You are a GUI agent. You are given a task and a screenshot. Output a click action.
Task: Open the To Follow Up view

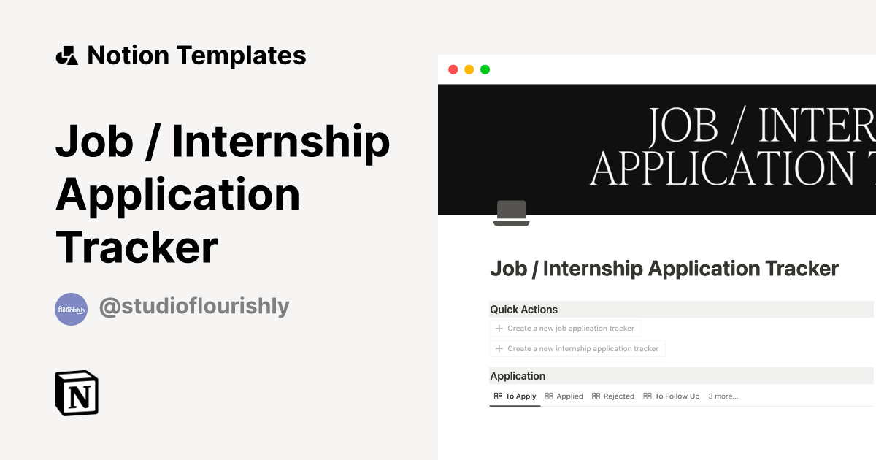tap(676, 396)
